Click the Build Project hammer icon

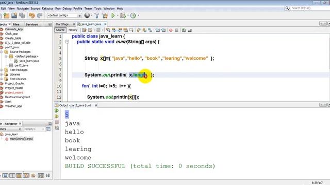coord(96,15)
